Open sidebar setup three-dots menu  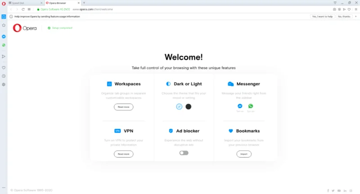point(4,188)
